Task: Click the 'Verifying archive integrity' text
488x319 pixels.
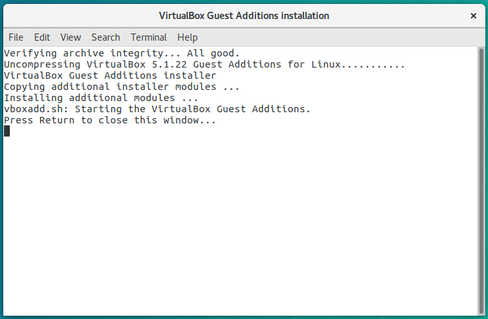Action: [x=80, y=53]
